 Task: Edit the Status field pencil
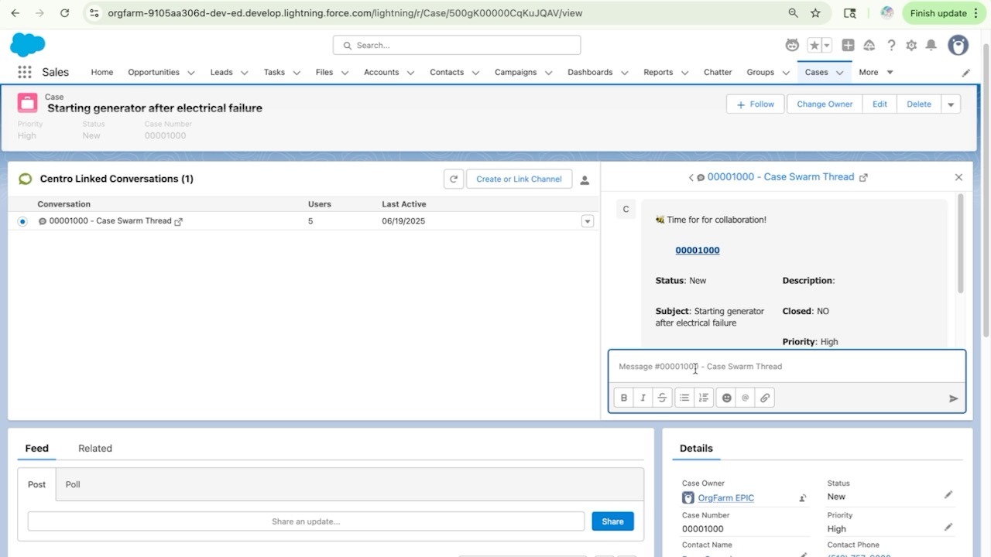click(948, 495)
